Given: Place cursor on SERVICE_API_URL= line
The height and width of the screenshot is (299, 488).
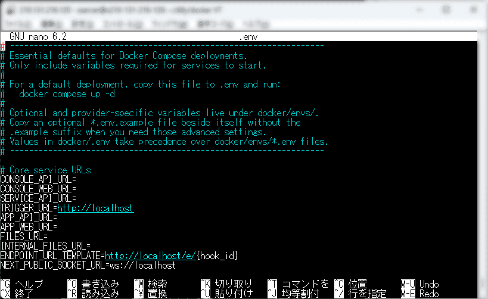Looking at the screenshot, I should tap(38, 198).
